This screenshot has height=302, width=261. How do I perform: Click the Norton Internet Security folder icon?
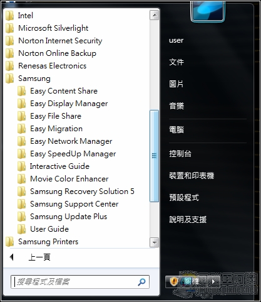pos(9,41)
